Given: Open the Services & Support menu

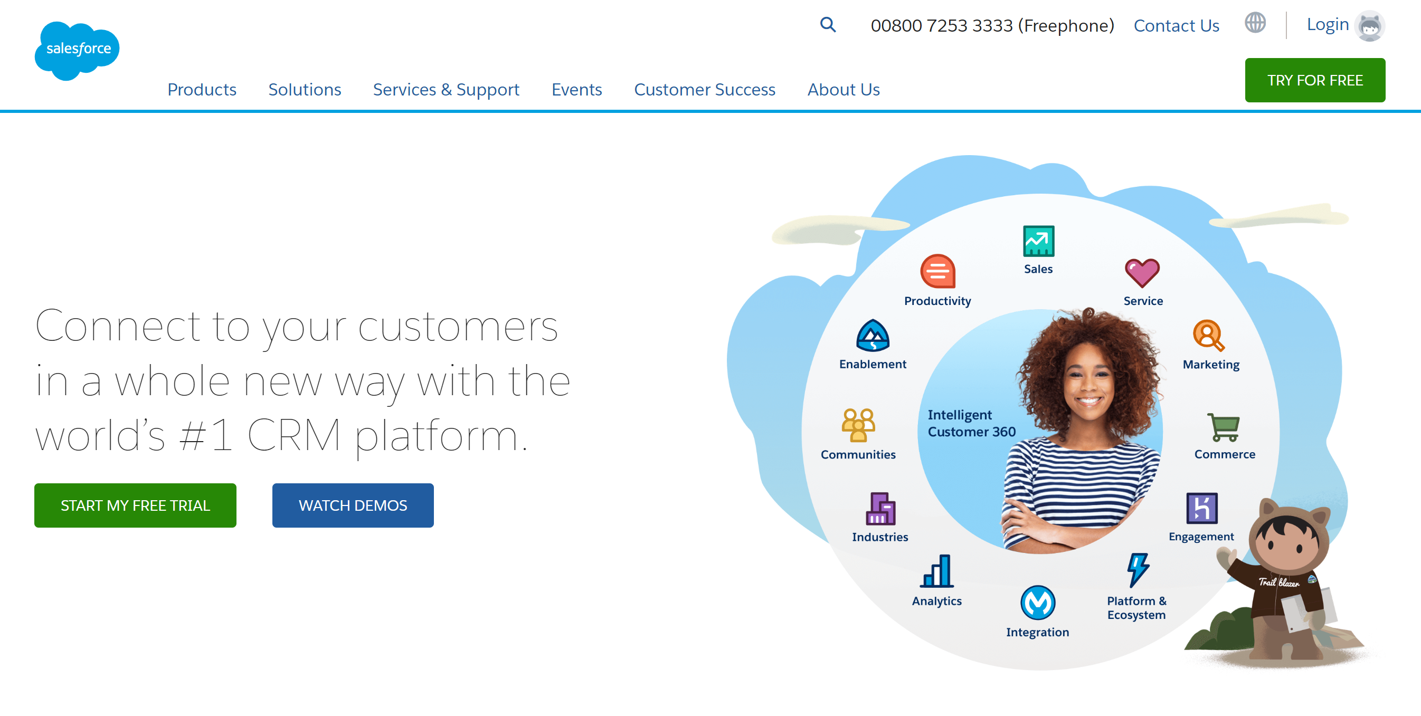Looking at the screenshot, I should pos(446,89).
